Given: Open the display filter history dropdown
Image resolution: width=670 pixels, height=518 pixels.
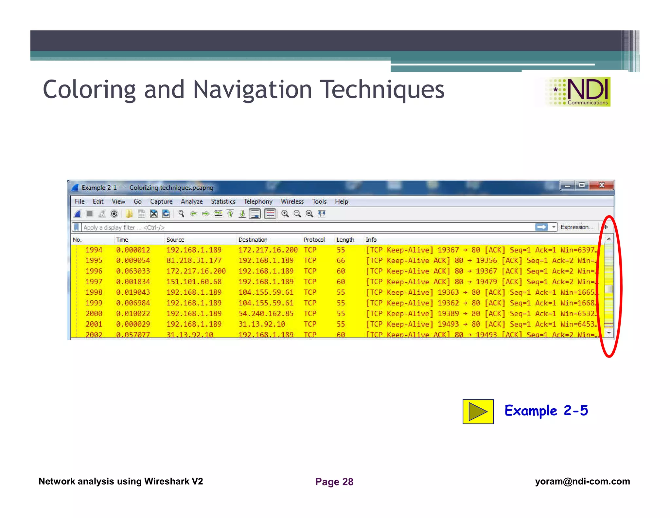Looking at the screenshot, I should tap(554, 227).
